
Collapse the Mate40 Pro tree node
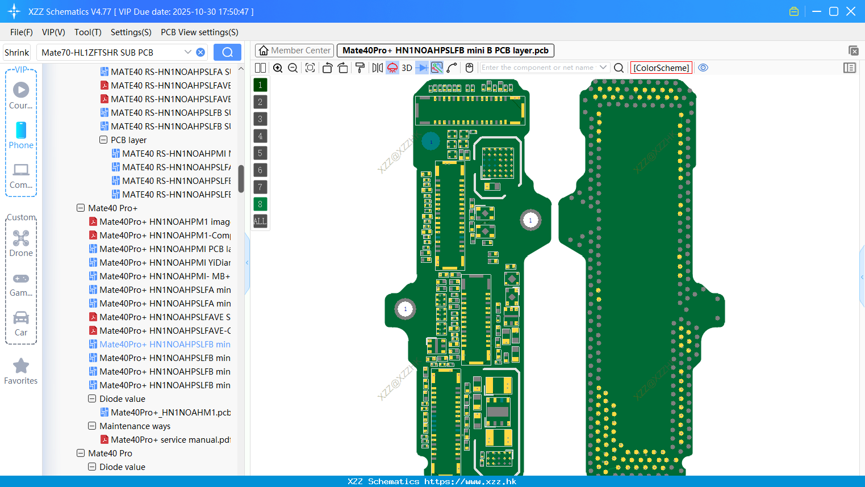coord(81,453)
